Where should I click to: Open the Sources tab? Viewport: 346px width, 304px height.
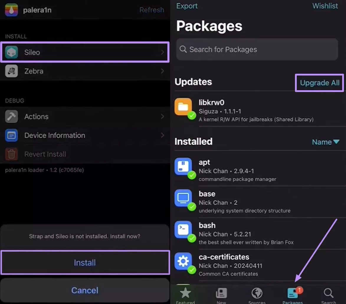coord(257,294)
